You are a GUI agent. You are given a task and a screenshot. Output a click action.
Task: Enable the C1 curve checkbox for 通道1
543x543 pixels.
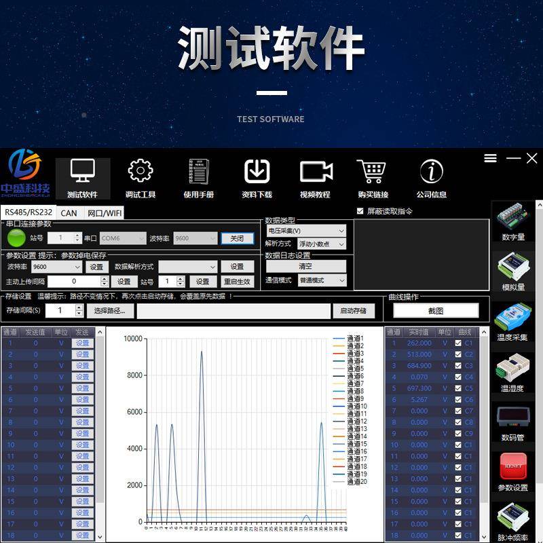pos(458,343)
